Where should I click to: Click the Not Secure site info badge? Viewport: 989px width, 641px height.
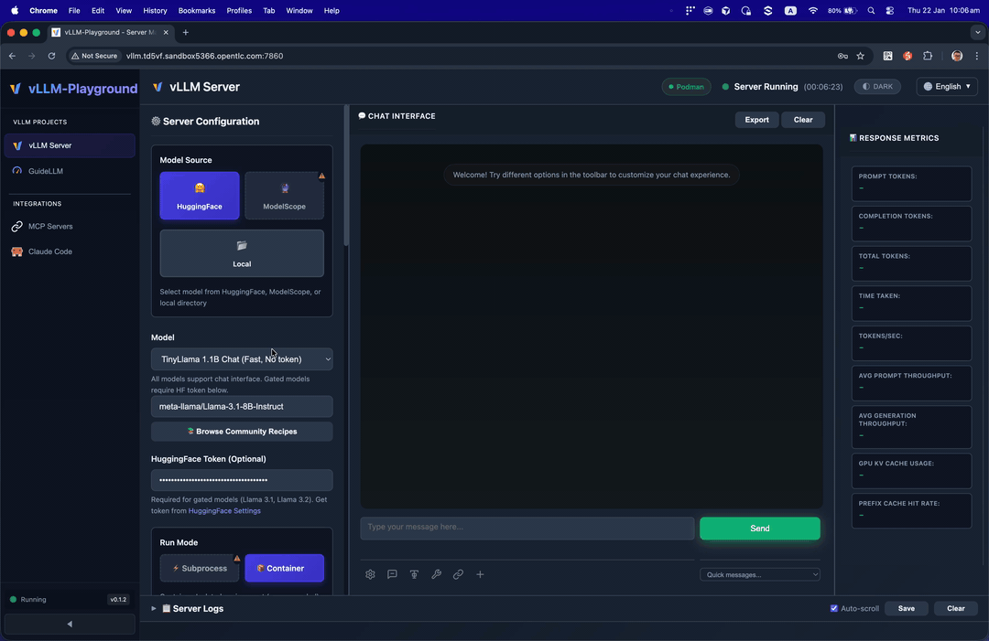[x=94, y=56]
